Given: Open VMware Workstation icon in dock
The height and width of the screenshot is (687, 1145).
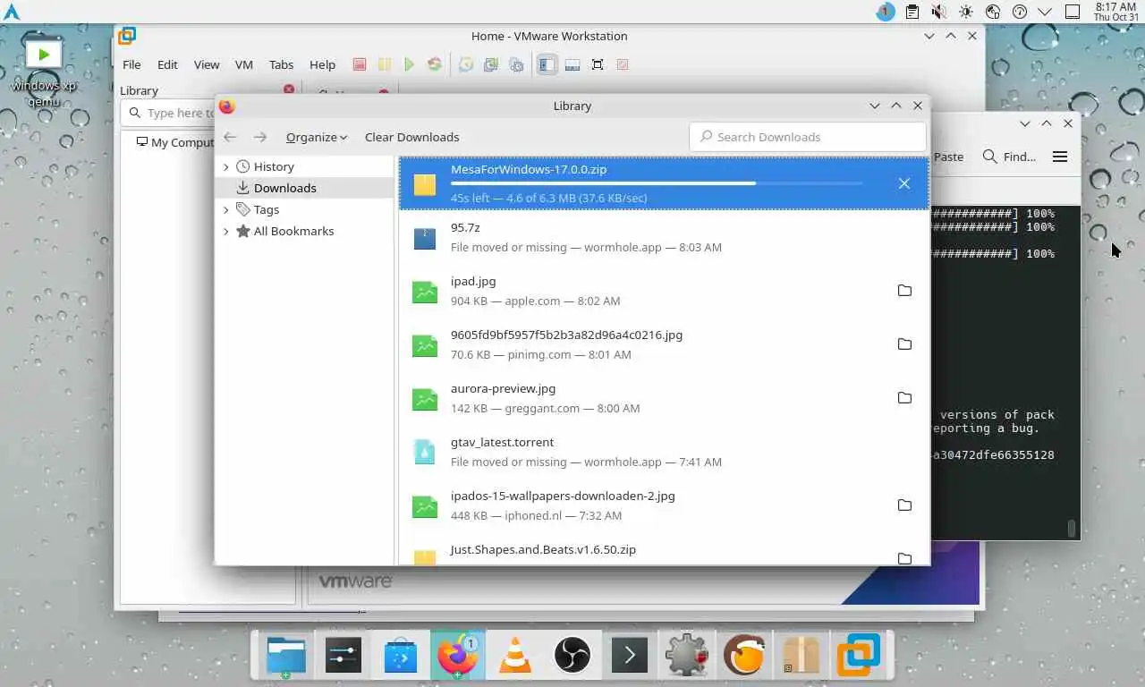Looking at the screenshot, I should 859,657.
